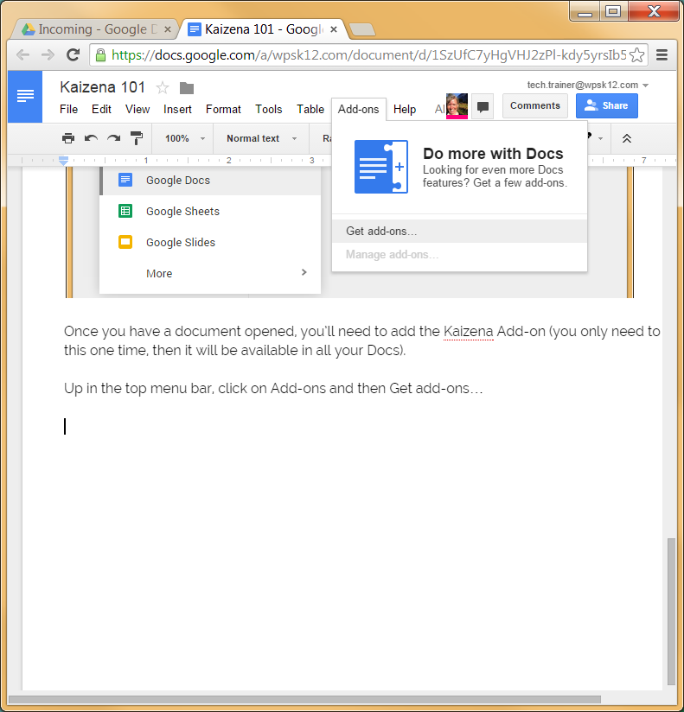684x712 pixels.
Task: Click the SSL padlock icon
Action: coord(100,55)
